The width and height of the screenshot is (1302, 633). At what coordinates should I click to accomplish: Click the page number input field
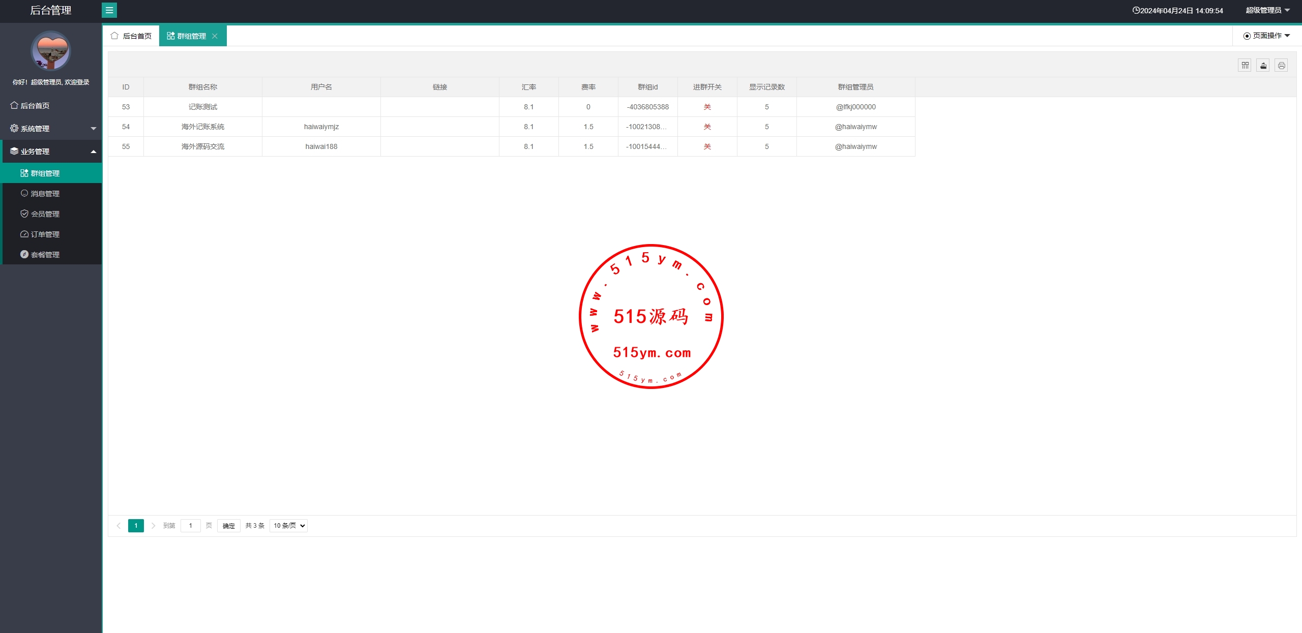(190, 526)
